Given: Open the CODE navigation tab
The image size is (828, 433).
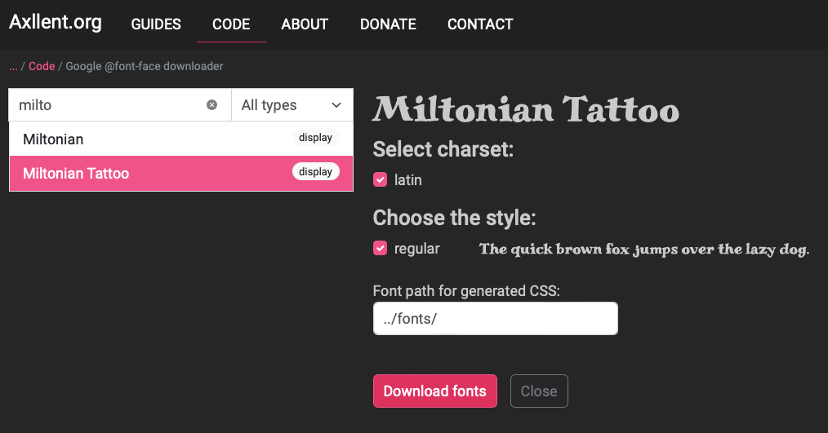Looking at the screenshot, I should pyautogui.click(x=231, y=24).
